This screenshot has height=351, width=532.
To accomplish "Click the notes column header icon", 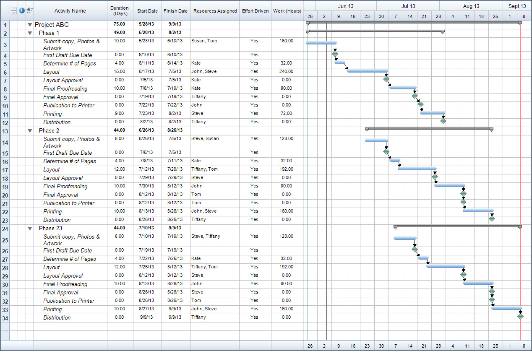I will click(14, 10).
